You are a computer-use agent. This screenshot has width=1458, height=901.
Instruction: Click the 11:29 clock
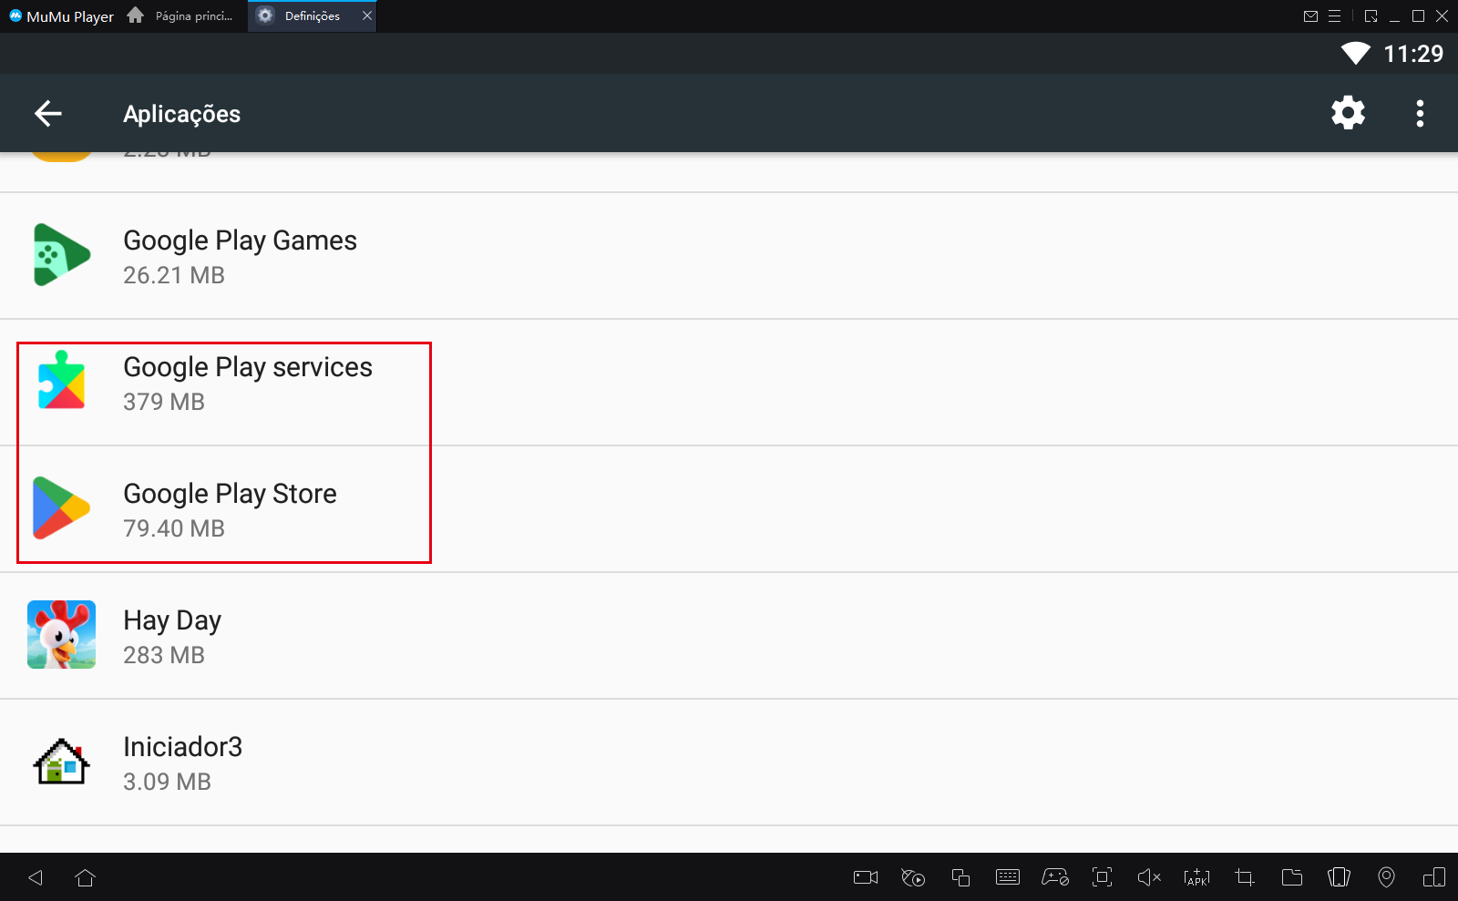point(1413,54)
